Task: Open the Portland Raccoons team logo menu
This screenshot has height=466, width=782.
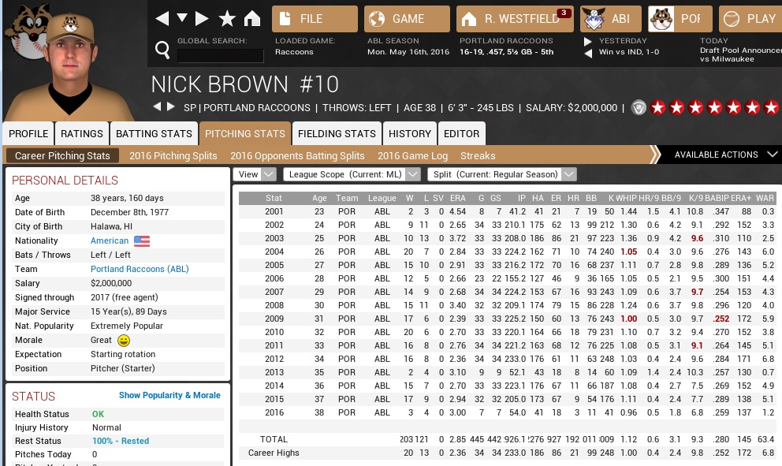Action: [x=679, y=19]
